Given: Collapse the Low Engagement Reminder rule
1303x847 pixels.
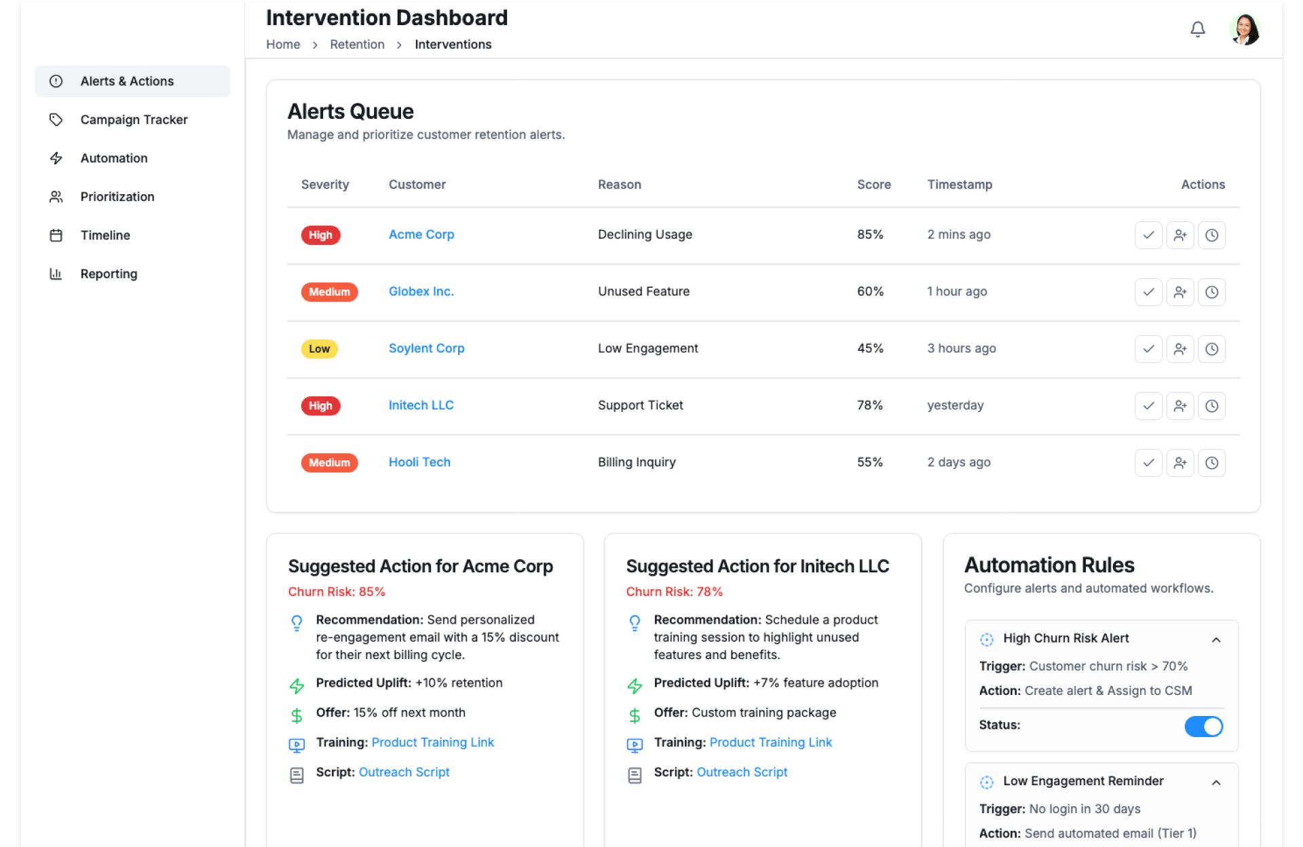Looking at the screenshot, I should (1216, 782).
